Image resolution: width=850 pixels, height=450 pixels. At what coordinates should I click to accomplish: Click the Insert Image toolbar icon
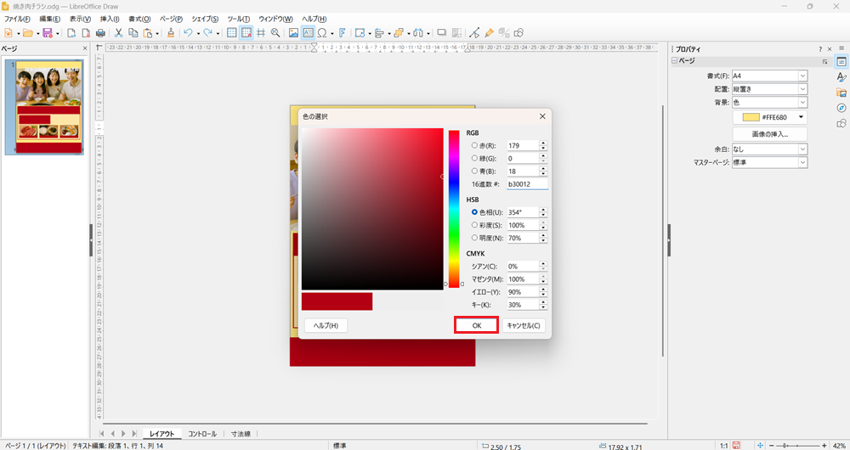pyautogui.click(x=293, y=33)
